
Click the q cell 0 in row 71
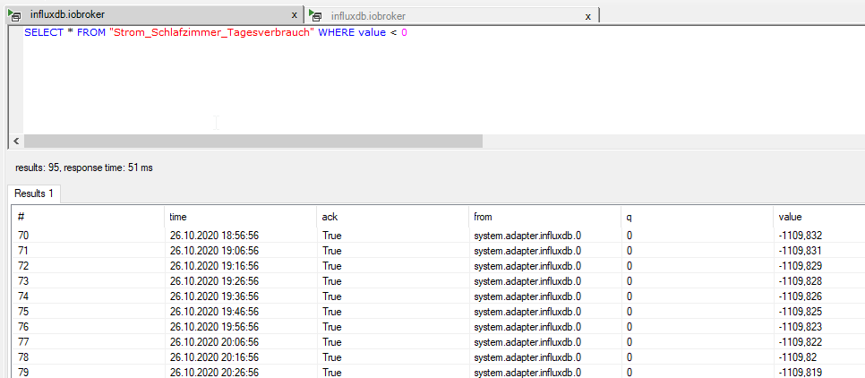pos(629,251)
